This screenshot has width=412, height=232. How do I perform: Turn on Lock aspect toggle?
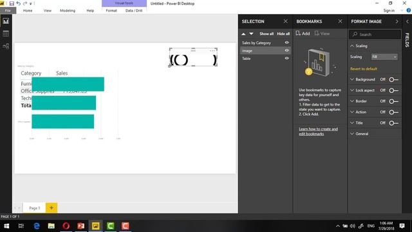[x=393, y=90]
